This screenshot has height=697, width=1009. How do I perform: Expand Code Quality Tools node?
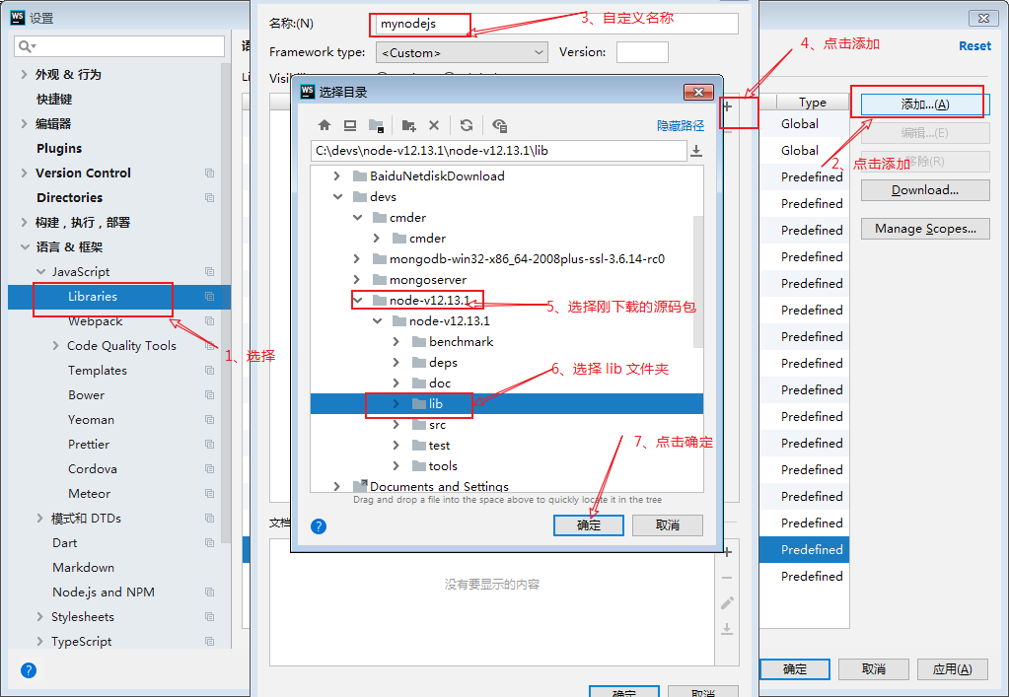(x=56, y=345)
